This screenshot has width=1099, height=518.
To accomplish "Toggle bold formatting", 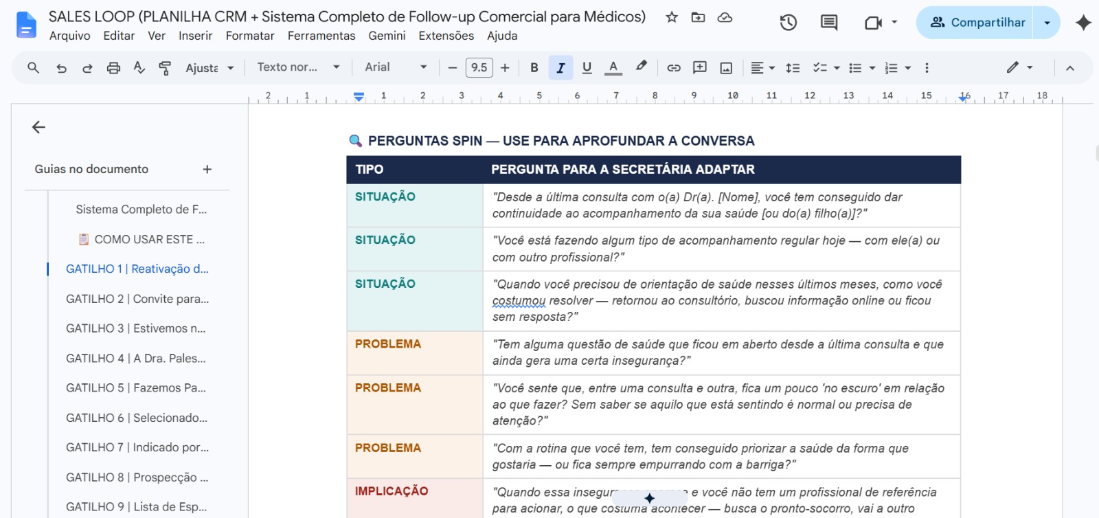I will pyautogui.click(x=534, y=67).
